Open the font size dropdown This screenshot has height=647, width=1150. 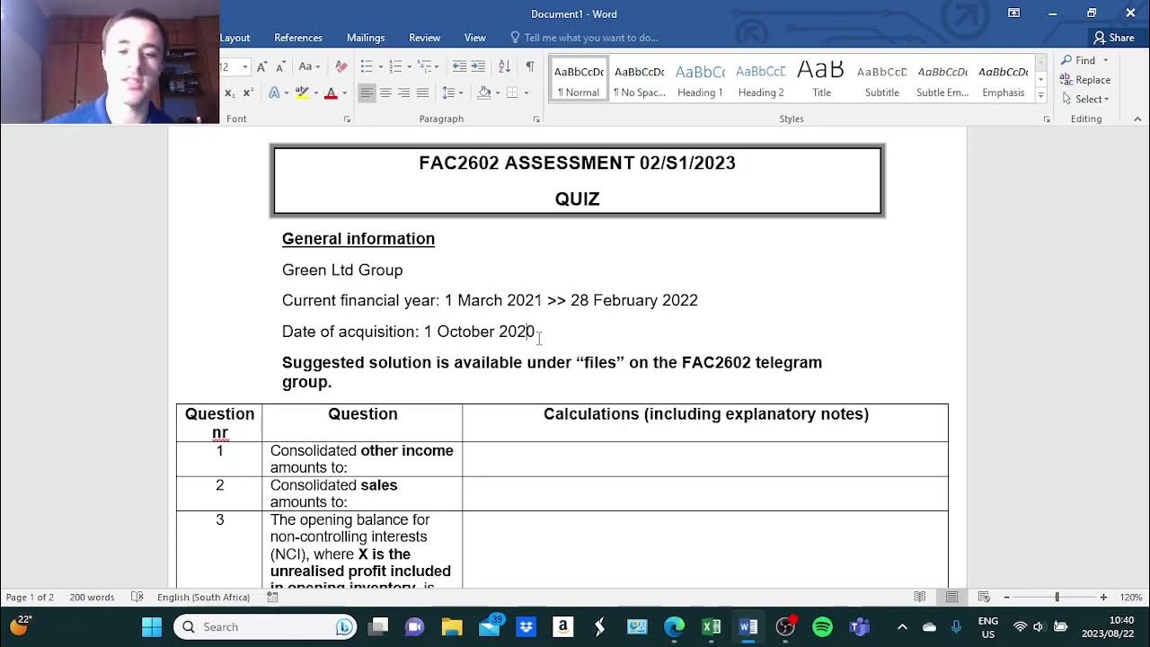(x=244, y=66)
